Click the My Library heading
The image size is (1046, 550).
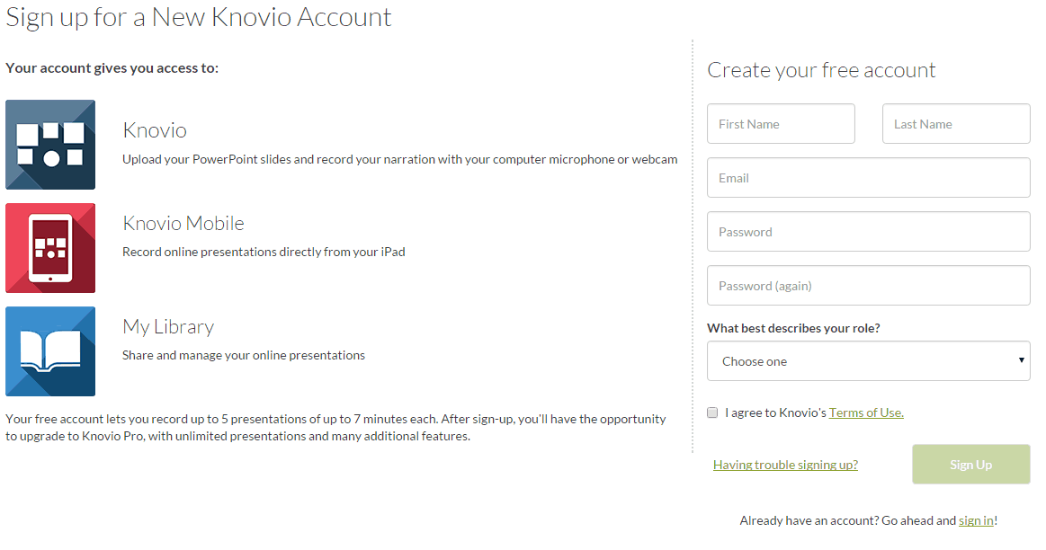click(168, 326)
